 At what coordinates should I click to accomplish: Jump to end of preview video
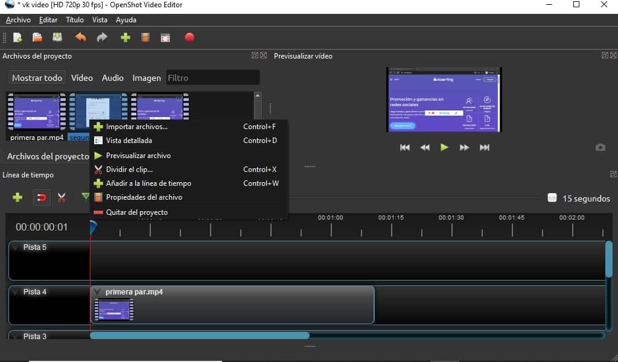point(485,147)
